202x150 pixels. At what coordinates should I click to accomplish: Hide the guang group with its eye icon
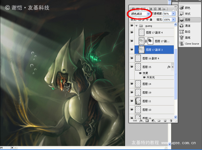[x=132, y=26]
